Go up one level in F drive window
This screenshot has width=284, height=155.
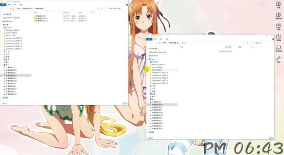pyautogui.click(x=10, y=9)
